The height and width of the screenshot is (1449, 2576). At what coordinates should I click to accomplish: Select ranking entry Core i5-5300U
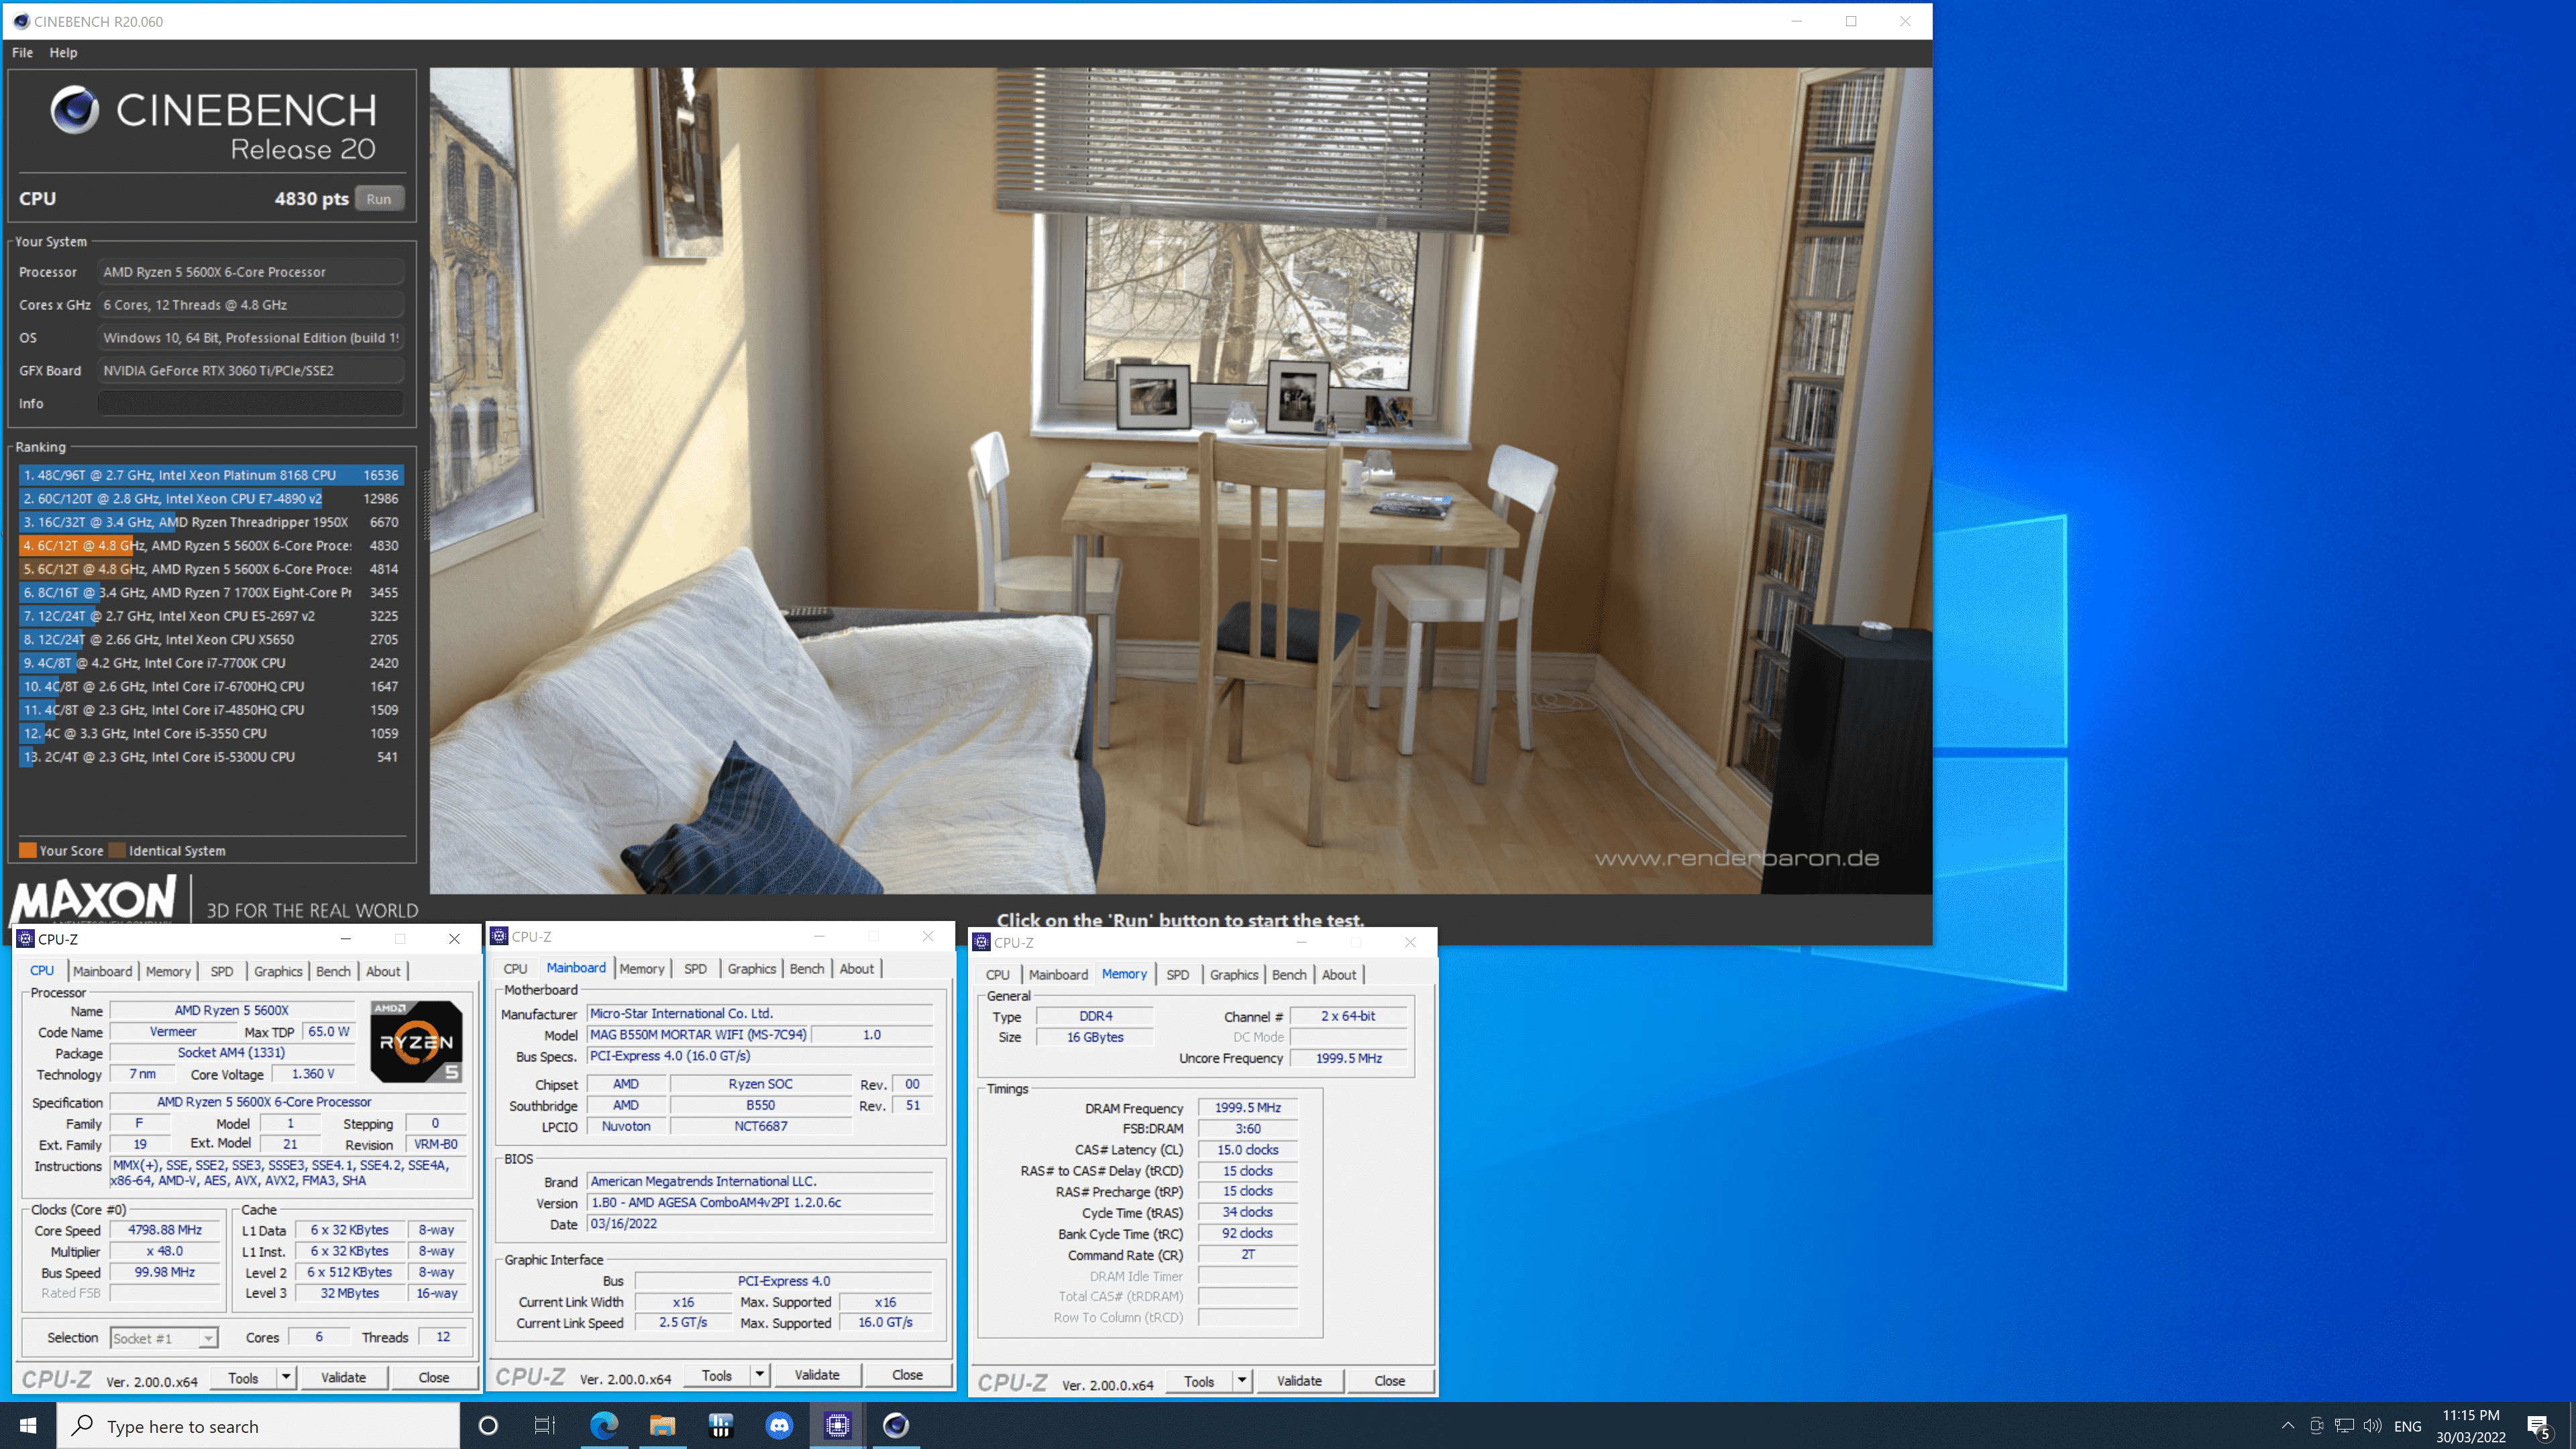click(211, 757)
